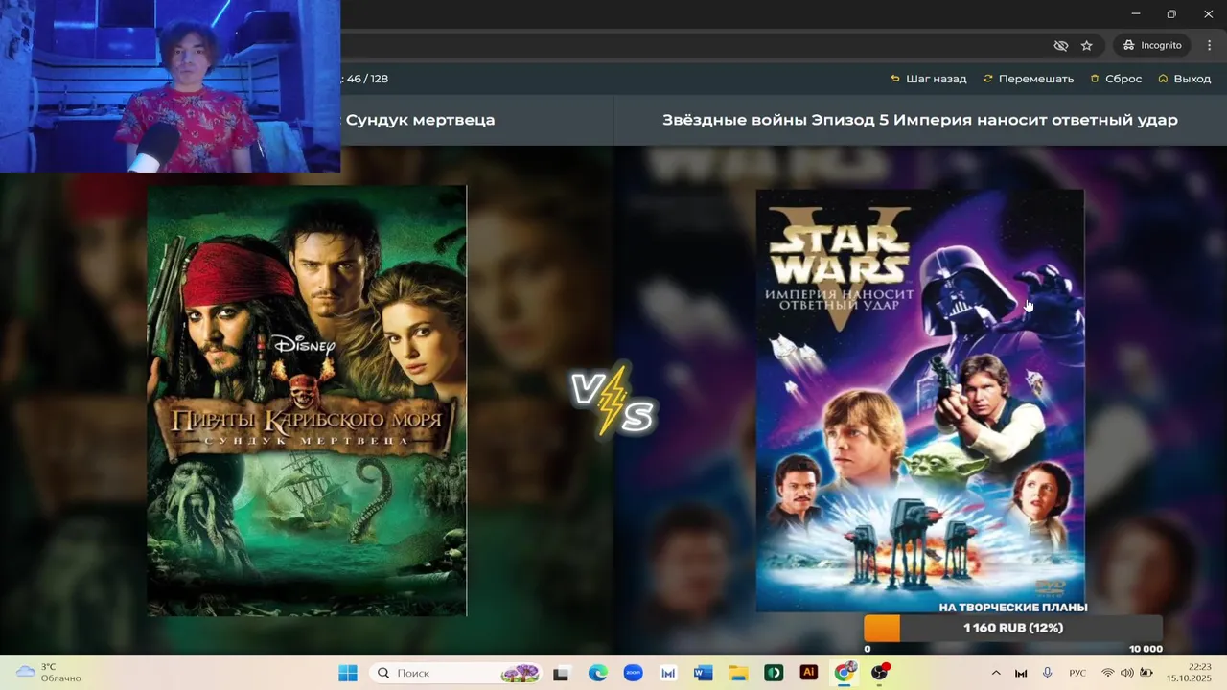Open the Chrome three-dot menu

[x=1209, y=45]
